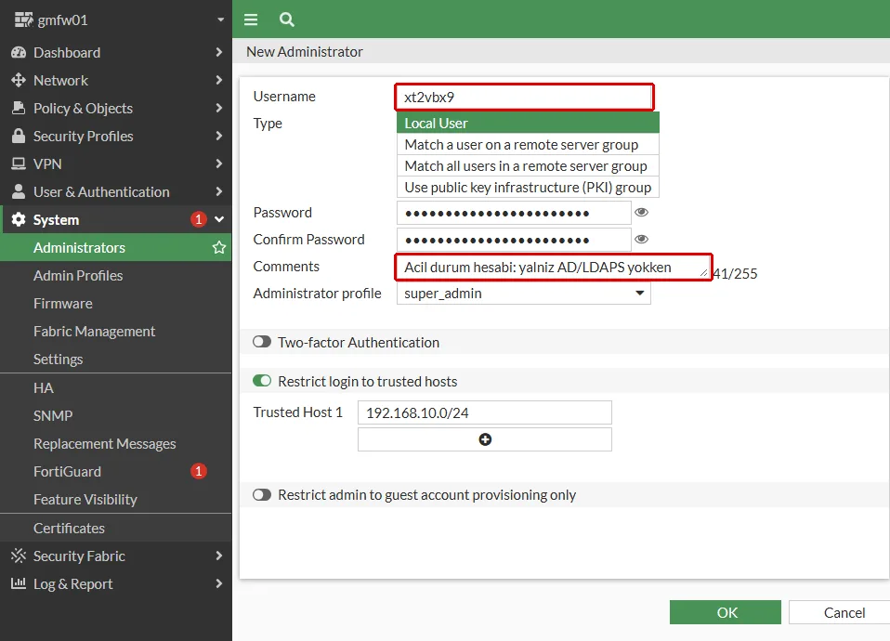Enable Two-factor Authentication toggle
This screenshot has height=641, width=890.
[x=262, y=342]
